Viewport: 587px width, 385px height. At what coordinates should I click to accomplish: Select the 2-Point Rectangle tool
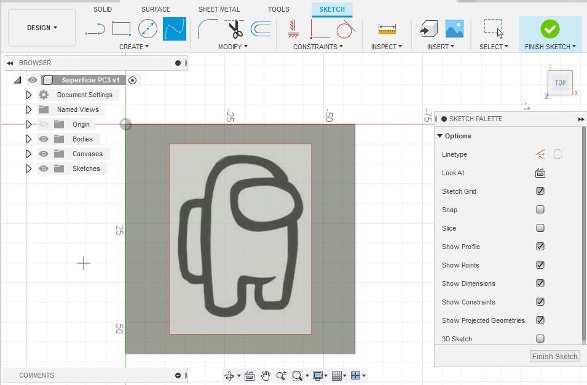(121, 29)
